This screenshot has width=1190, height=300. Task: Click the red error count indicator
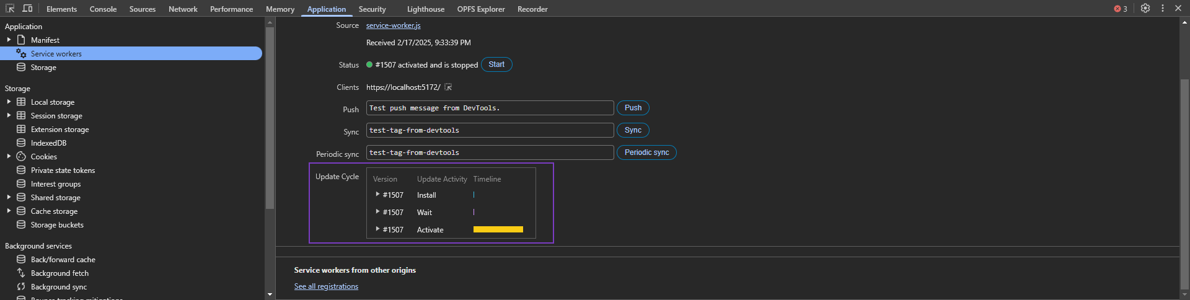[x=1121, y=9]
